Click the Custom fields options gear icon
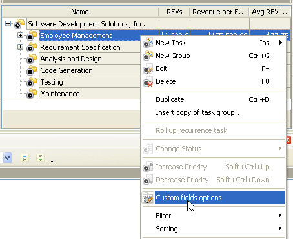This screenshot has width=293, height=239. (148, 198)
